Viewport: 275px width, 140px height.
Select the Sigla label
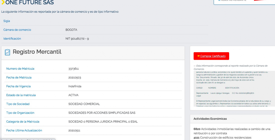point(7,21)
